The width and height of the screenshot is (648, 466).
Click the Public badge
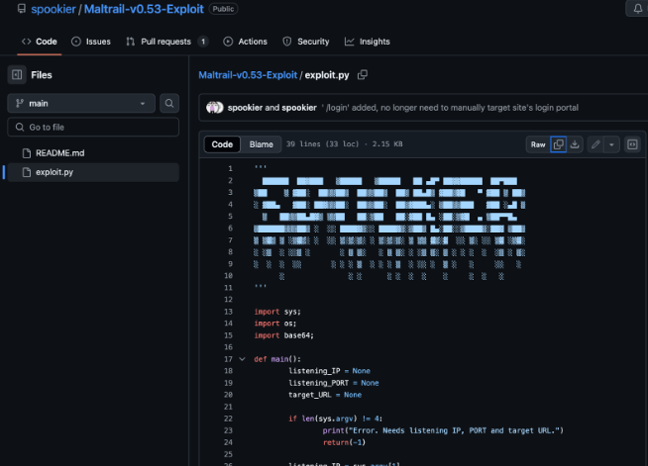[223, 9]
